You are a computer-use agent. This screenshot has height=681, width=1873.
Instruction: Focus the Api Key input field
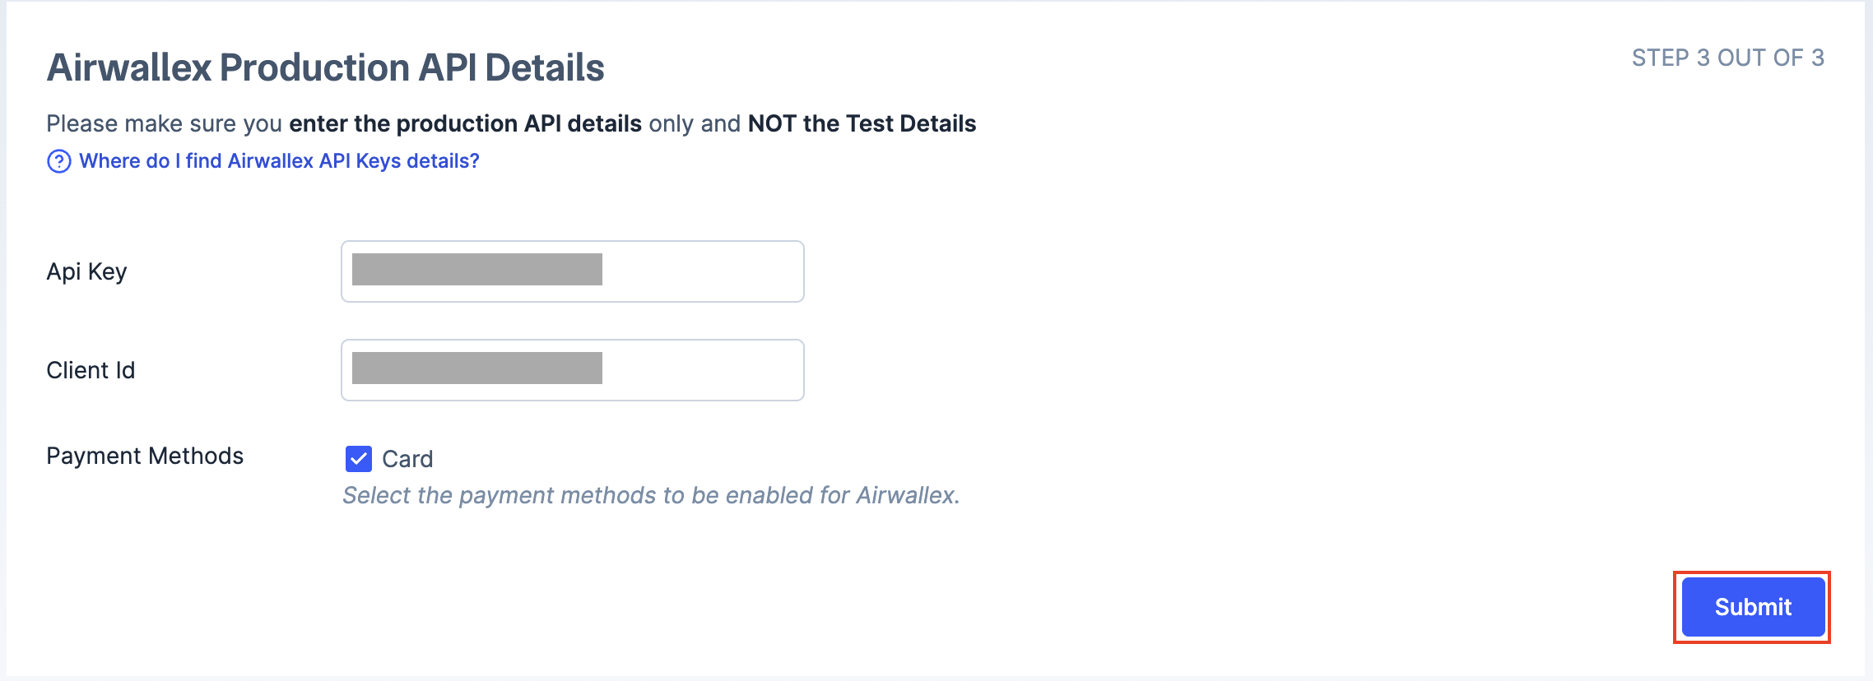click(x=573, y=271)
